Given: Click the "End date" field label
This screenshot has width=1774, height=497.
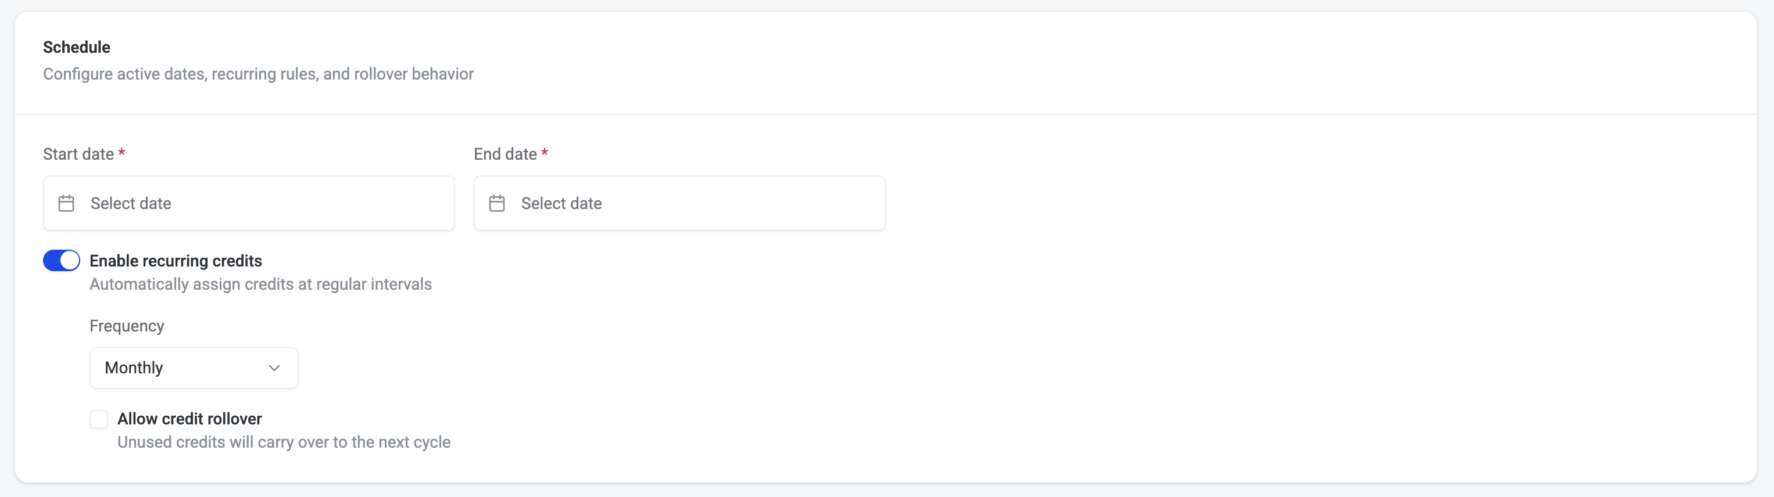Looking at the screenshot, I should tap(505, 154).
